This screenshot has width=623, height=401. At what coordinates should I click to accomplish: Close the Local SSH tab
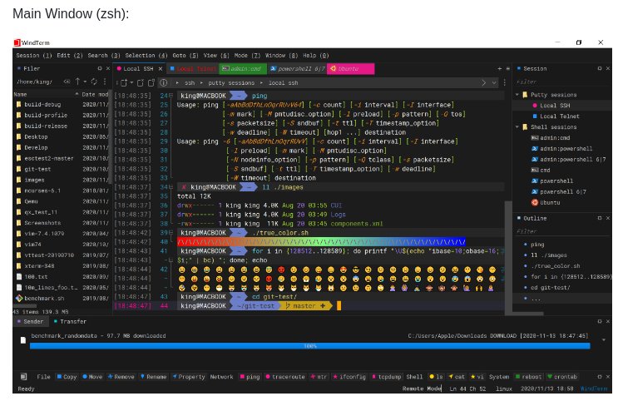point(161,69)
